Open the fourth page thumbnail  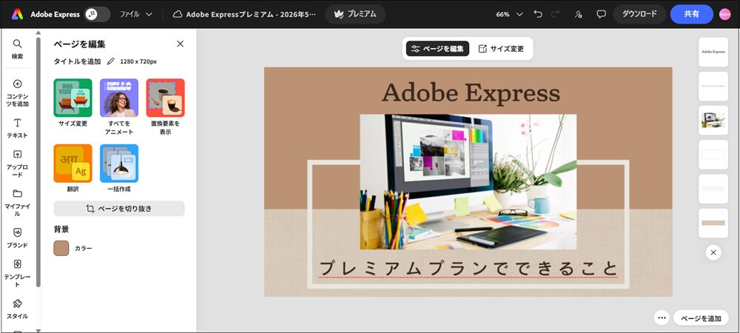[x=713, y=154]
